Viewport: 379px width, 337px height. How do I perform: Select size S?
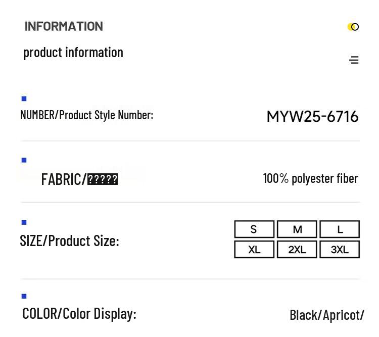coord(254,229)
